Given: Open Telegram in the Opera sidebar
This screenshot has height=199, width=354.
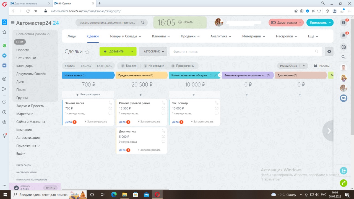Looking at the screenshot, I should (x=4, y=56).
